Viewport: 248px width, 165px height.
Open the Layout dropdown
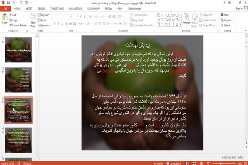point(44,15)
